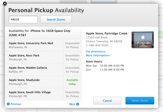Select Apple Store, Shadyside row
163x112 pixels.
point(43,82)
